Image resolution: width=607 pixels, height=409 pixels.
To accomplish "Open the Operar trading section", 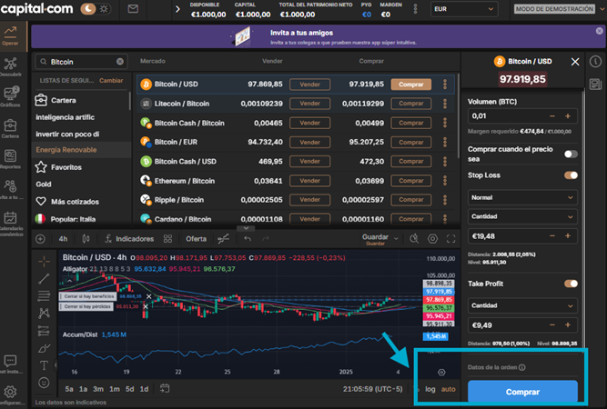I will point(10,36).
